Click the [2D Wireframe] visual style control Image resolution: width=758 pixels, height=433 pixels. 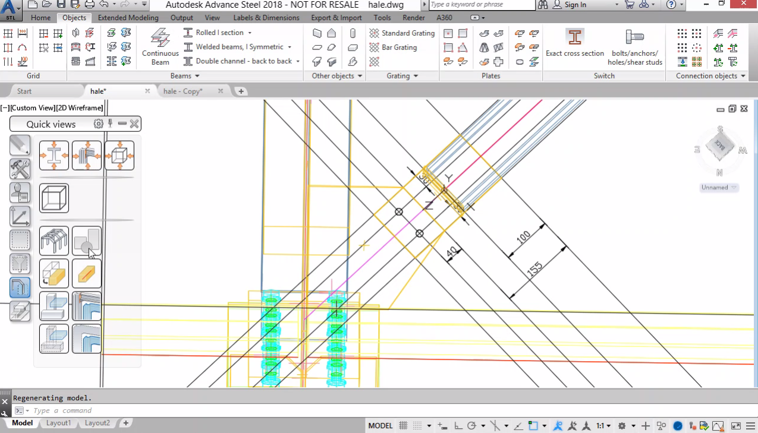(x=79, y=108)
